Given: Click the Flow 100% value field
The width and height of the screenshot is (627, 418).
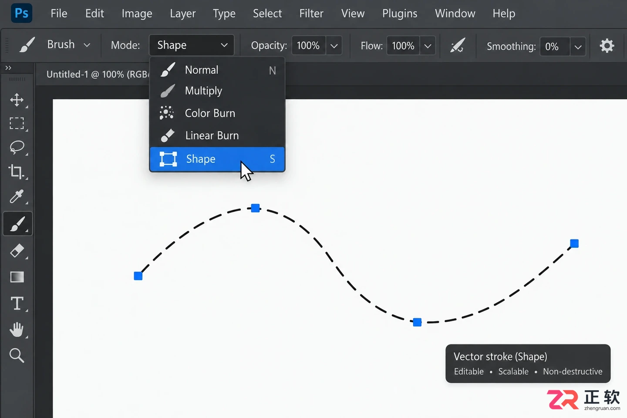Looking at the screenshot, I should pos(403,46).
